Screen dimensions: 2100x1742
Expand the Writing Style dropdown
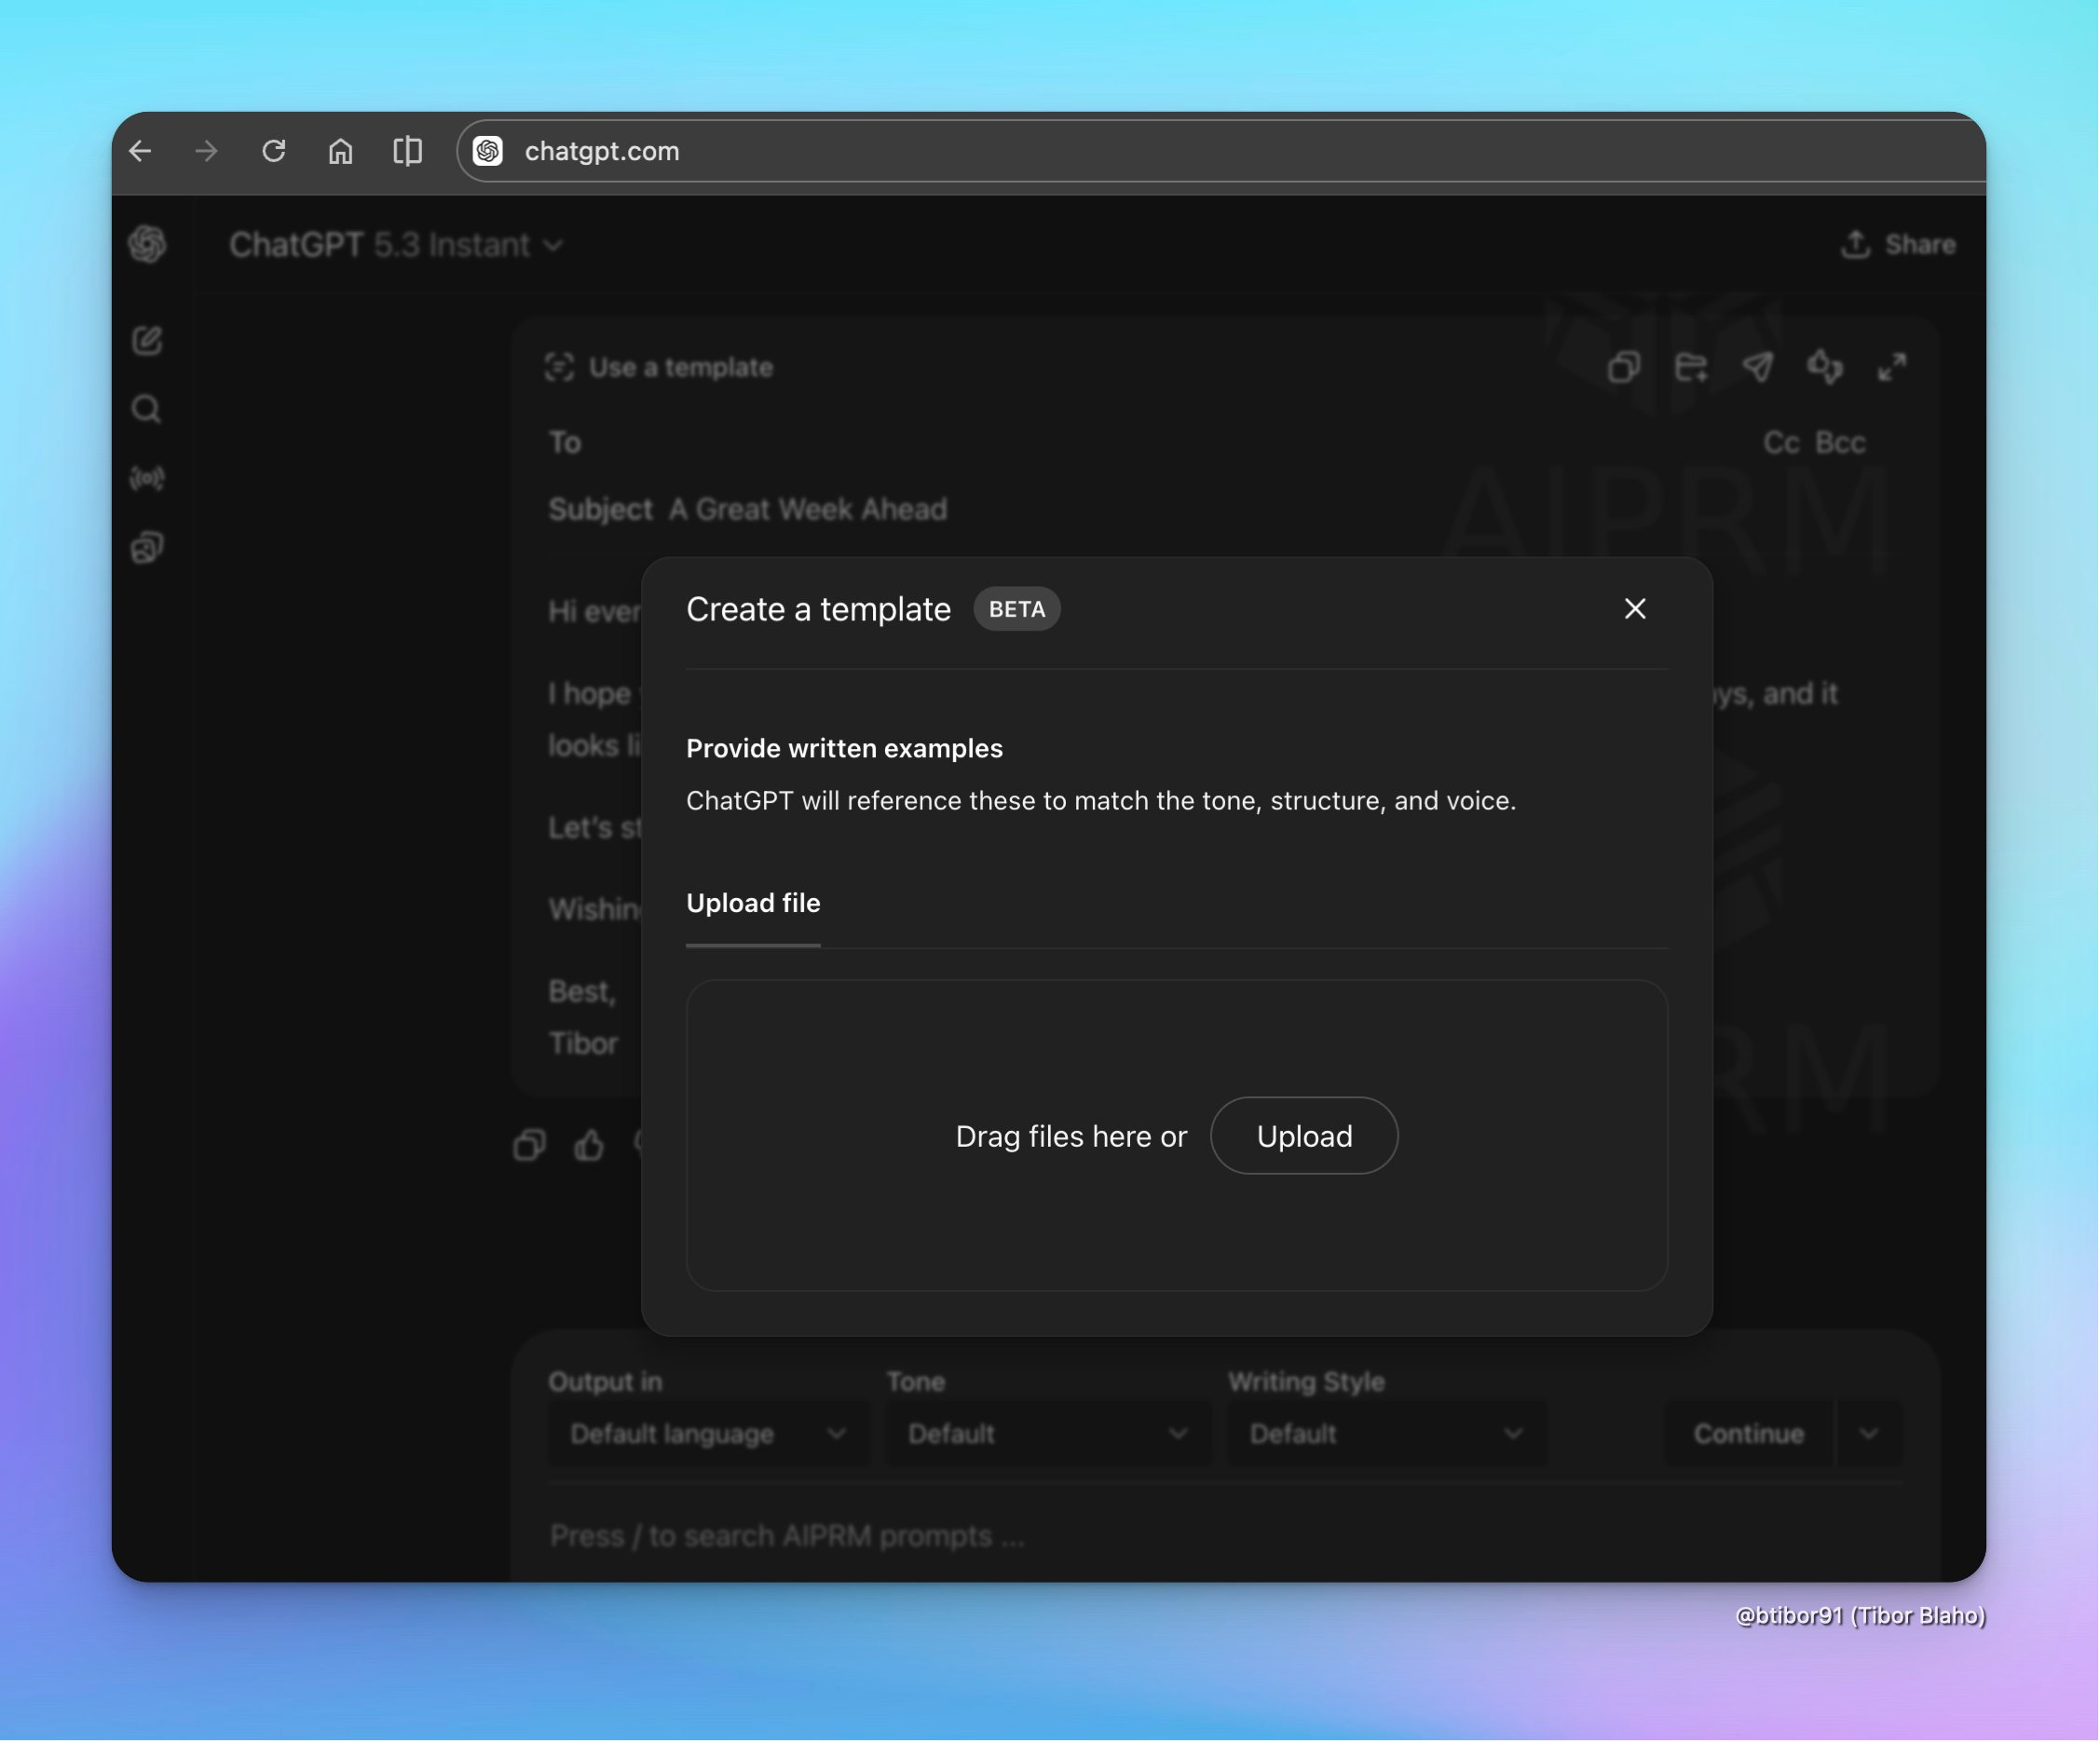1385,1434
